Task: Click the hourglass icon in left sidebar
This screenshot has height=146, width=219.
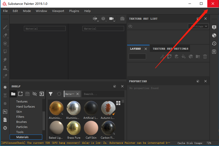Action: [x=5, y=95]
